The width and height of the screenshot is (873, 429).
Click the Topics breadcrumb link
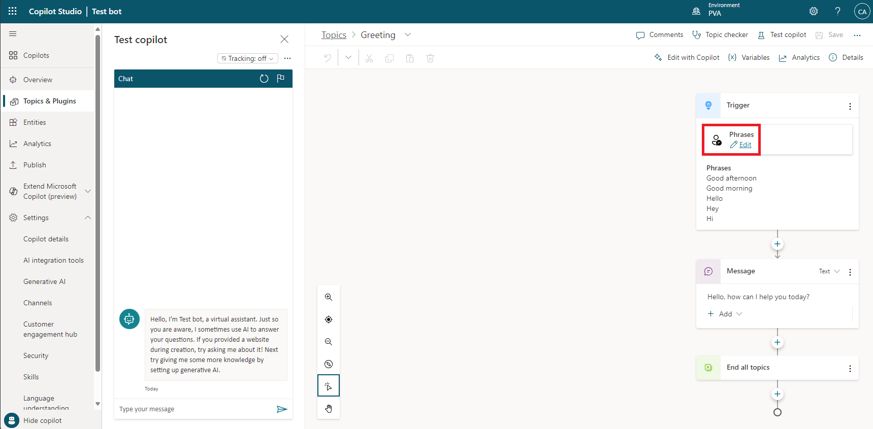click(334, 35)
